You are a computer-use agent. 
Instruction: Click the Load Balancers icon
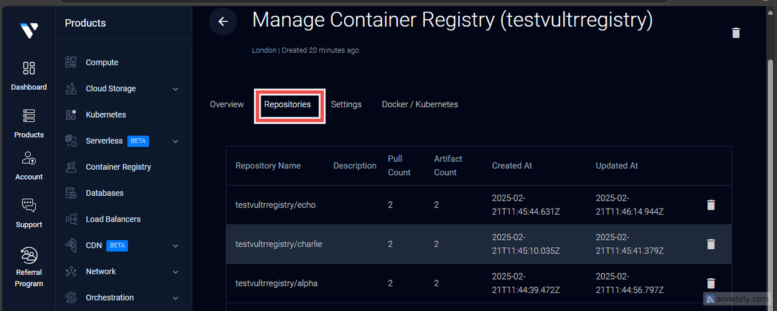point(71,219)
